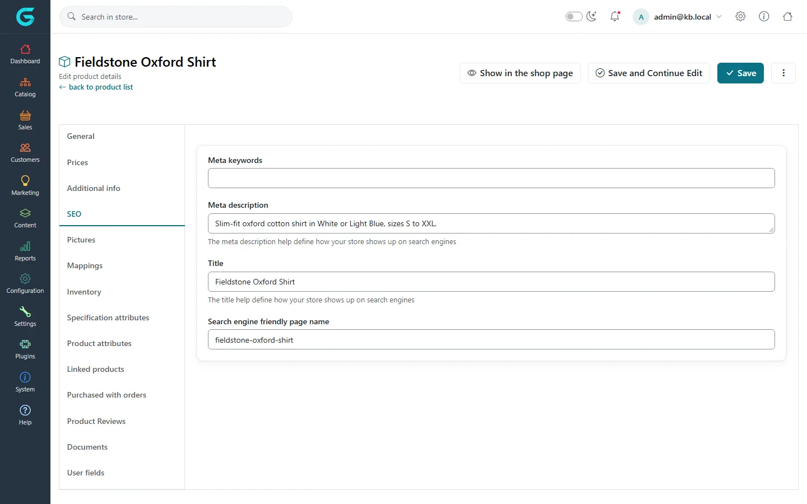
Task: Click the Save button
Action: [x=740, y=73]
